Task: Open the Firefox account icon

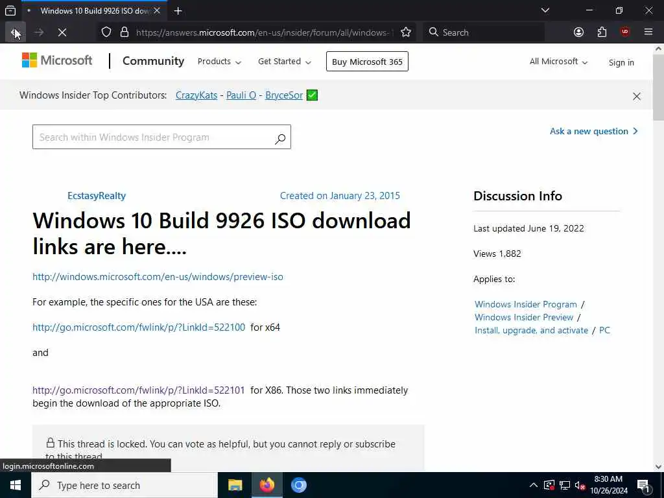Action: tap(578, 32)
